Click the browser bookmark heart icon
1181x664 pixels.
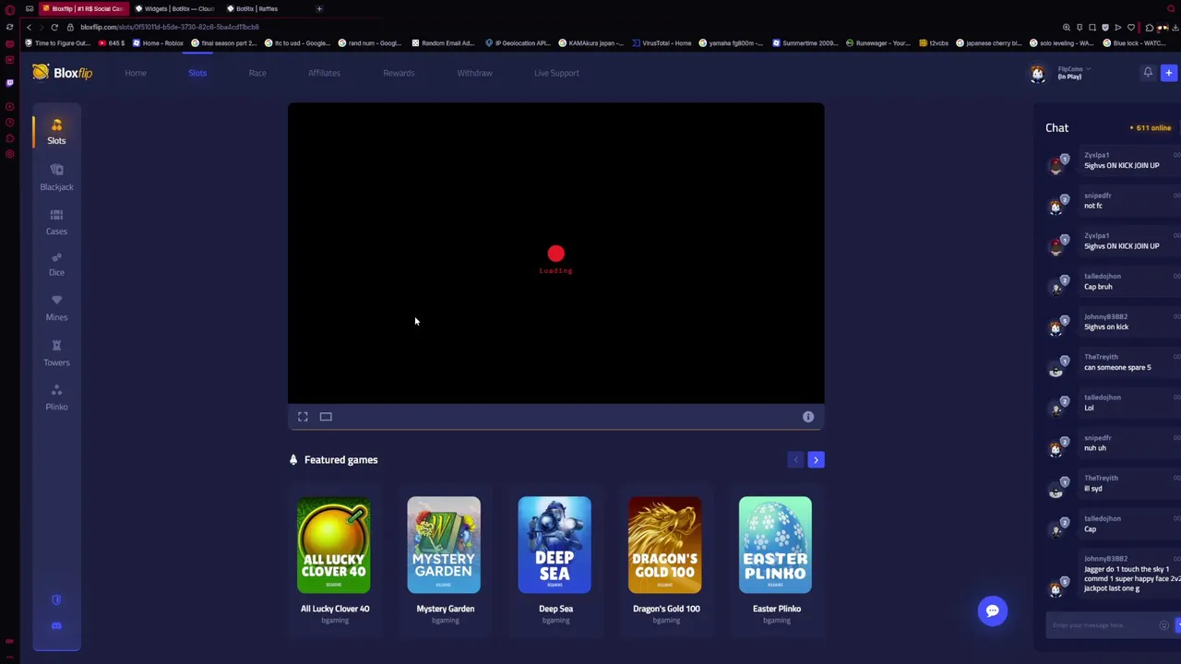pos(1131,27)
